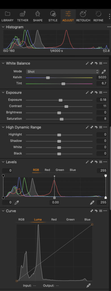The height and width of the screenshot is (291, 111).
Task: Open White Balance more options menu
Action: click(x=105, y=63)
